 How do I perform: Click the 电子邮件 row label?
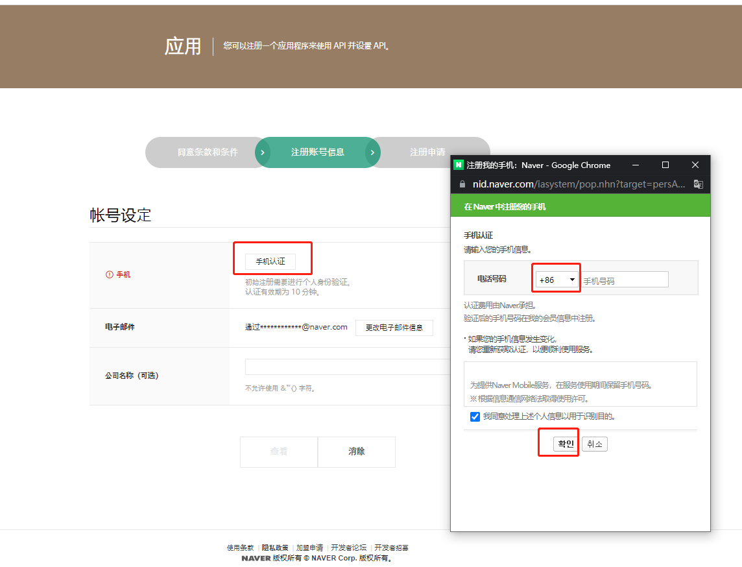[x=120, y=327]
